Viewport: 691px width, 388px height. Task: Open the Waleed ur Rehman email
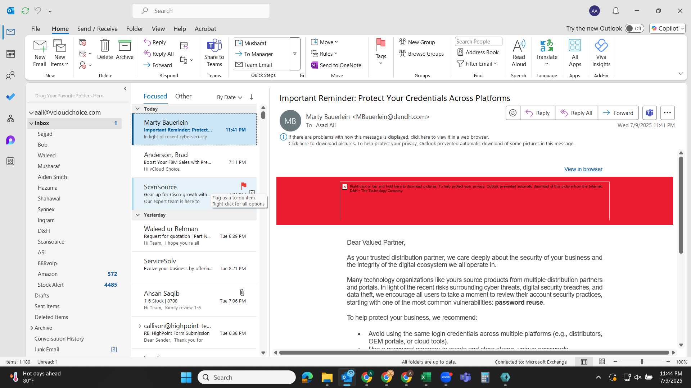[194, 236]
